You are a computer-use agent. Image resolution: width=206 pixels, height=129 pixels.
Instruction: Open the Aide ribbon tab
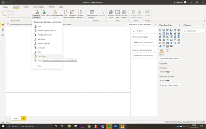(61, 7)
